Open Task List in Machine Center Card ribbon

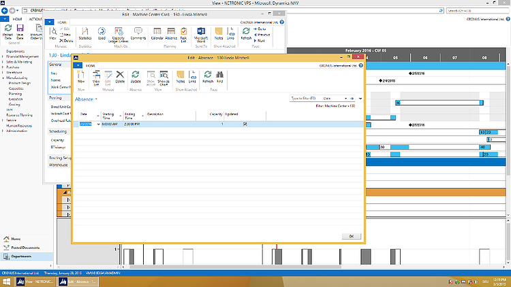click(x=183, y=35)
